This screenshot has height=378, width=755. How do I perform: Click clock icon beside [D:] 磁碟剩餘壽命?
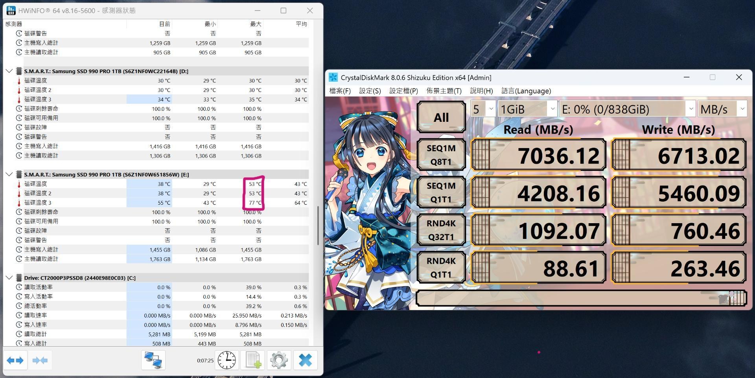pyautogui.click(x=19, y=109)
